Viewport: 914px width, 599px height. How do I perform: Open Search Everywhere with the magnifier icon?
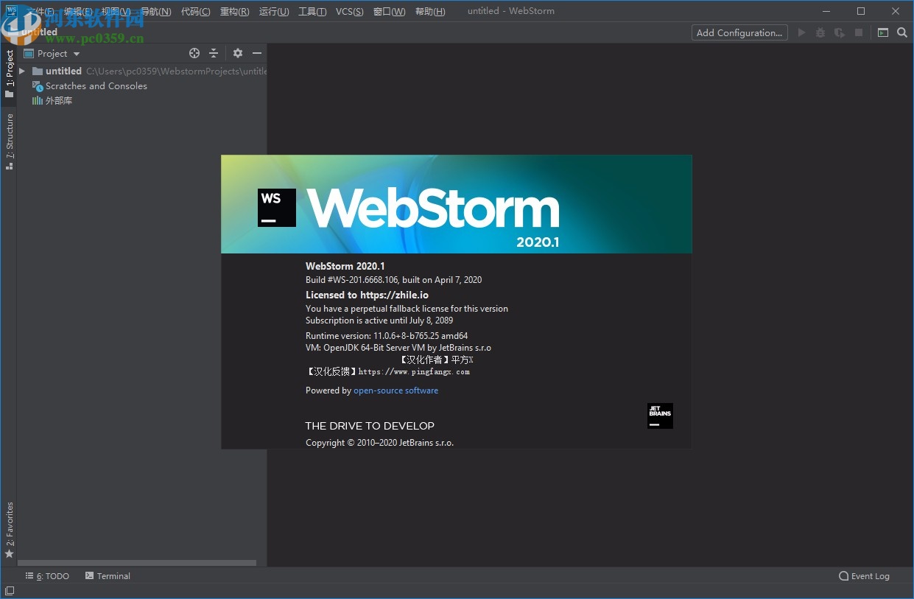point(902,32)
